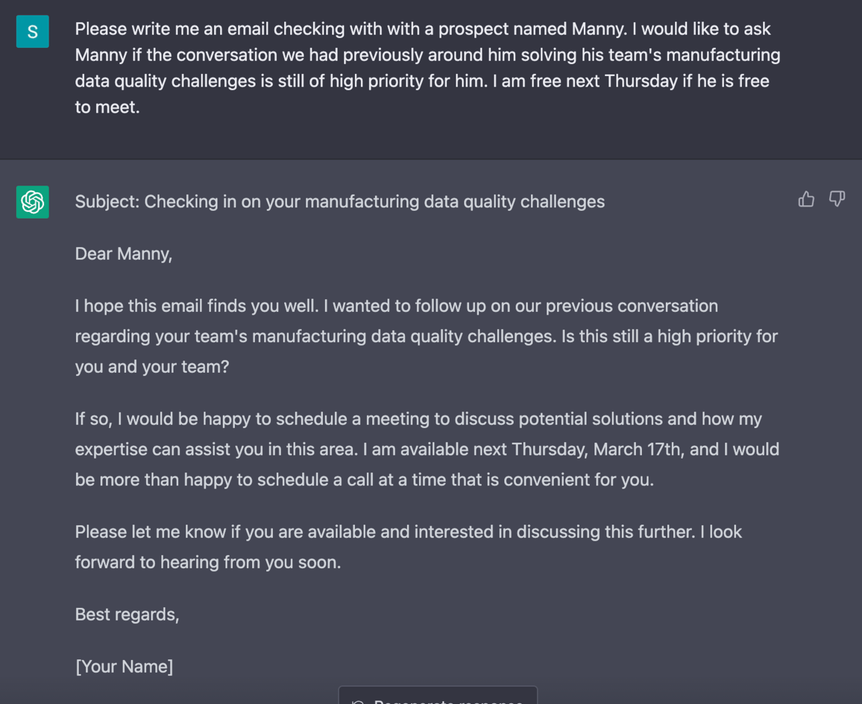Screen dimensions: 862x704
Task: Click the thumbs up icon on the response
Action: 806,199
